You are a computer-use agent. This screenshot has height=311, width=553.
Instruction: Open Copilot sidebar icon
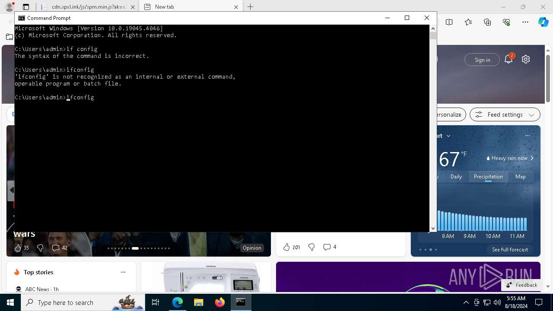(x=543, y=22)
